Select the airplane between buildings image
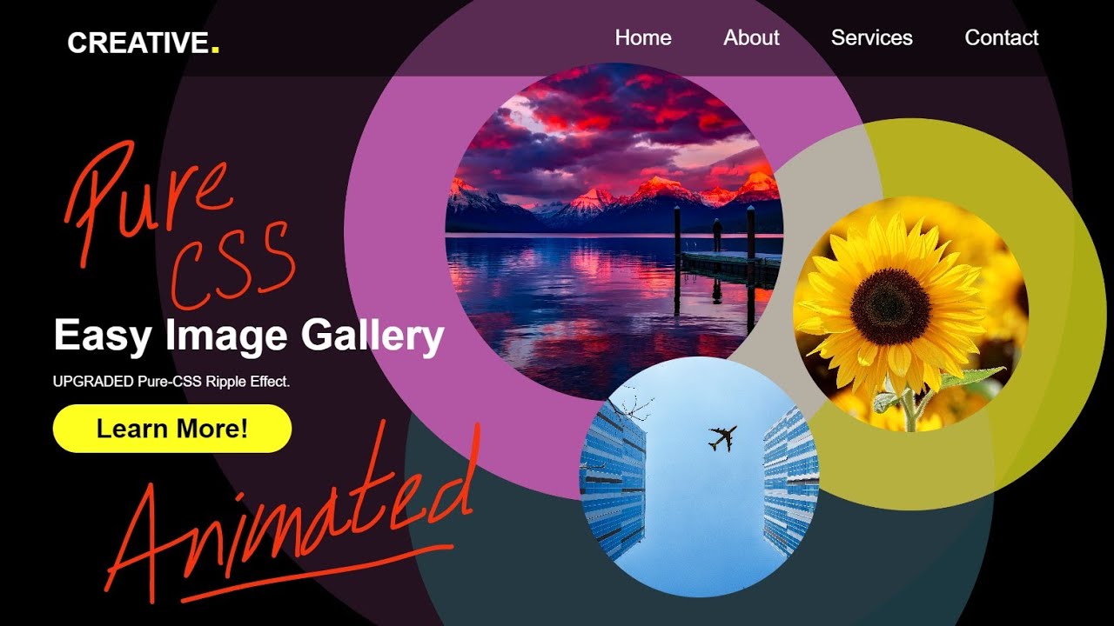Viewport: 1114px width, 626px height. [x=699, y=476]
